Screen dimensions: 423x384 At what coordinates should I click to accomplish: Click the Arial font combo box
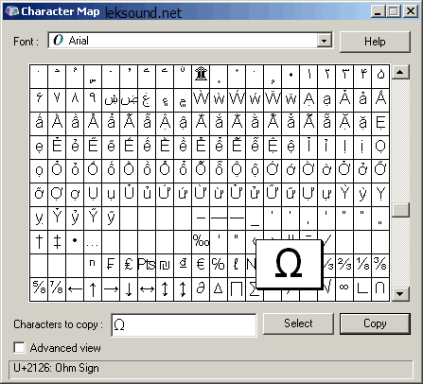click(x=190, y=41)
